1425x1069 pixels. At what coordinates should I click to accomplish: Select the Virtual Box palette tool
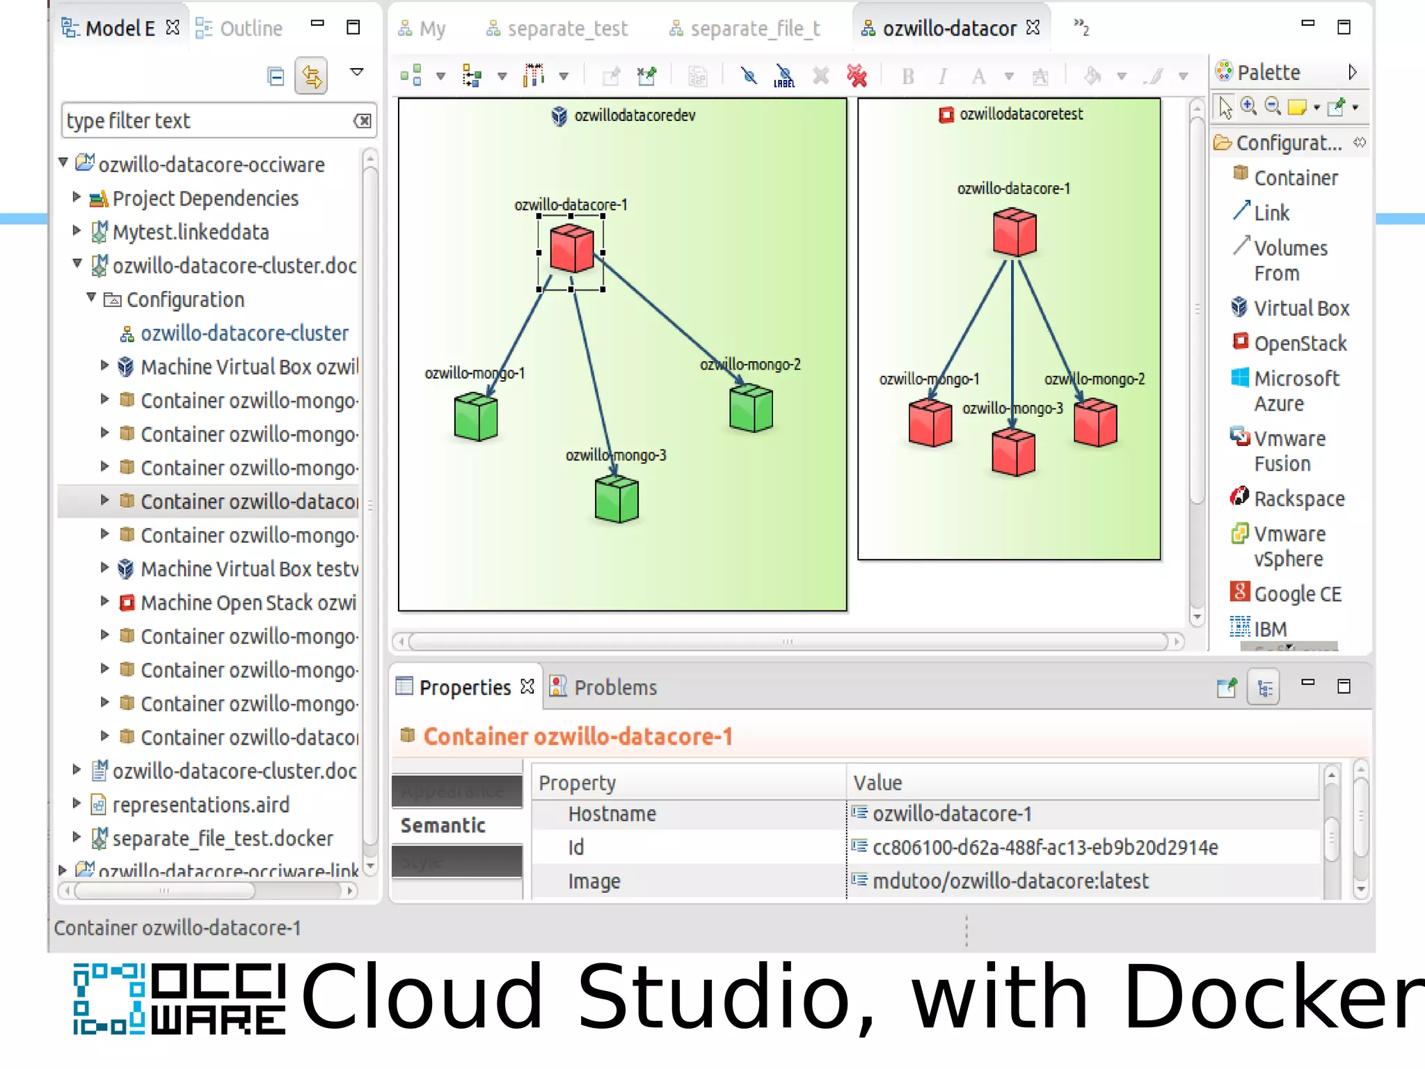click(x=1291, y=308)
